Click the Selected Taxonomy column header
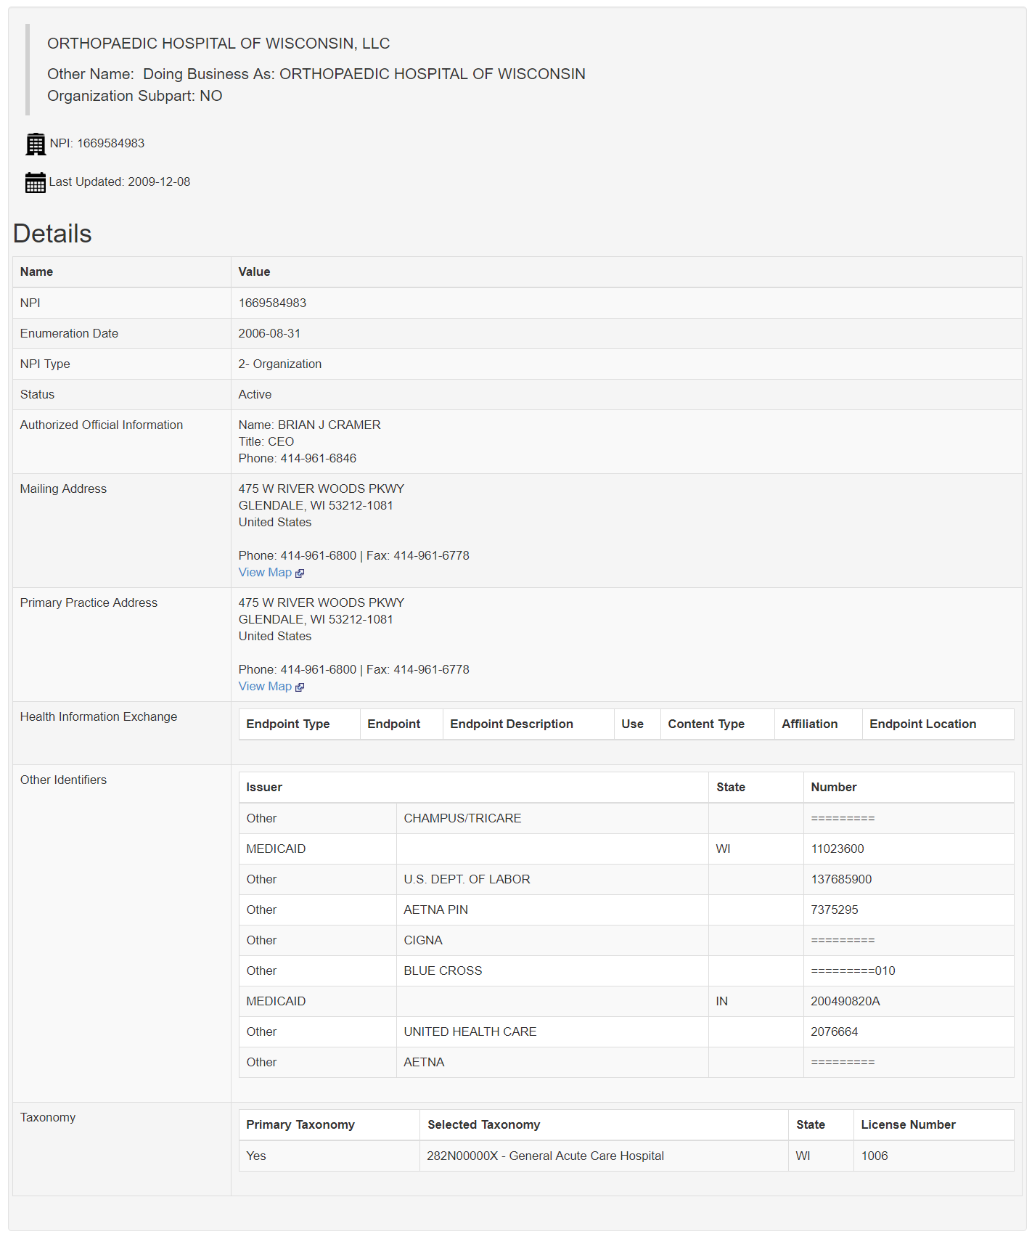 [x=483, y=1125]
